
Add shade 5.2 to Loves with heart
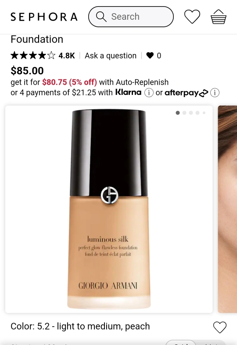tap(219, 327)
